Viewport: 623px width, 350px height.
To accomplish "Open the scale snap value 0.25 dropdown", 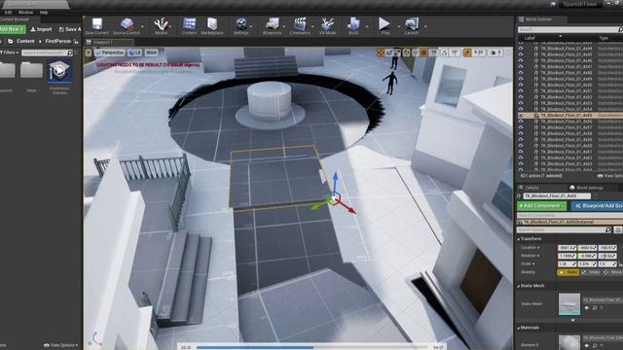I will (x=479, y=52).
